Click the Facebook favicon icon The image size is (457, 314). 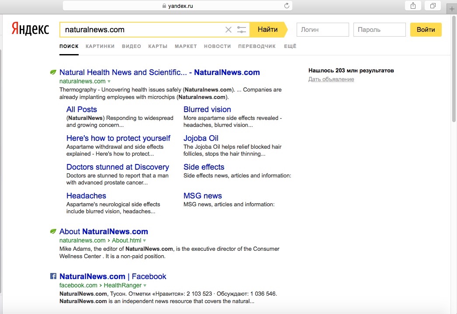pos(53,276)
